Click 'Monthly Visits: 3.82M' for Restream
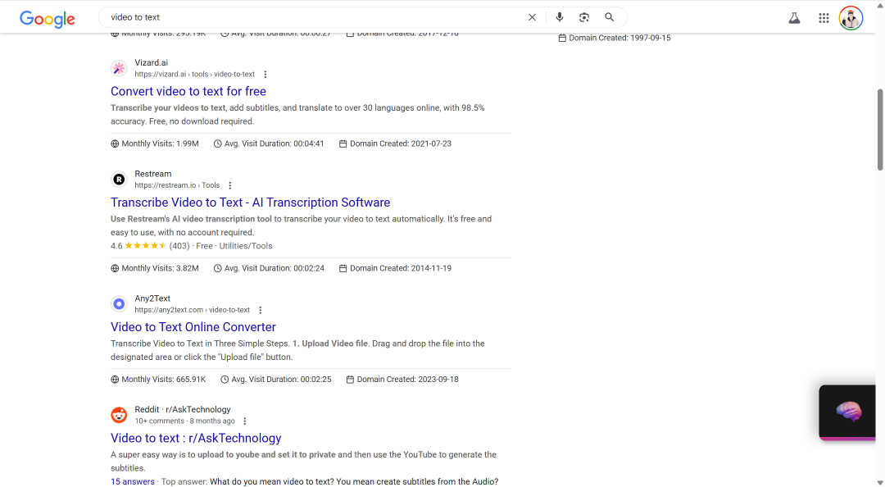The image size is (885, 487). tap(155, 268)
